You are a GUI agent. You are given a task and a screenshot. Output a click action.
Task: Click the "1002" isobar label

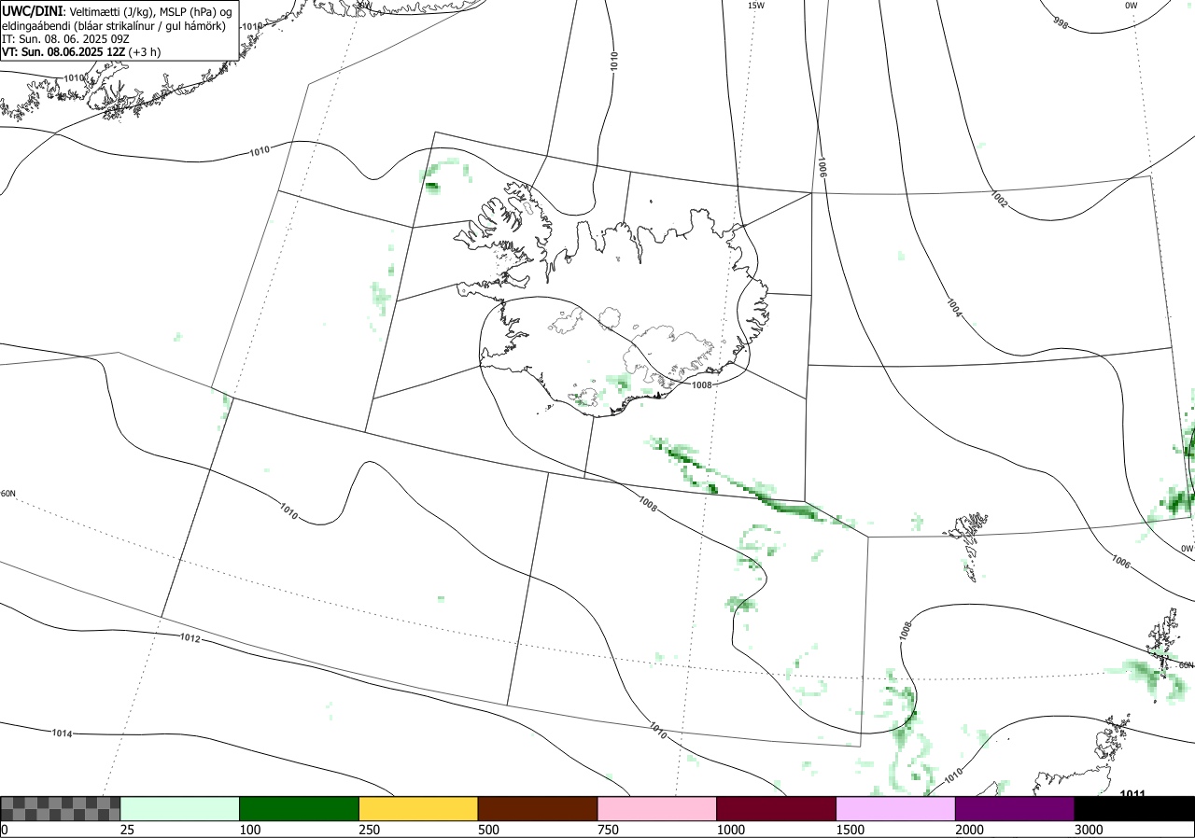tap(999, 199)
